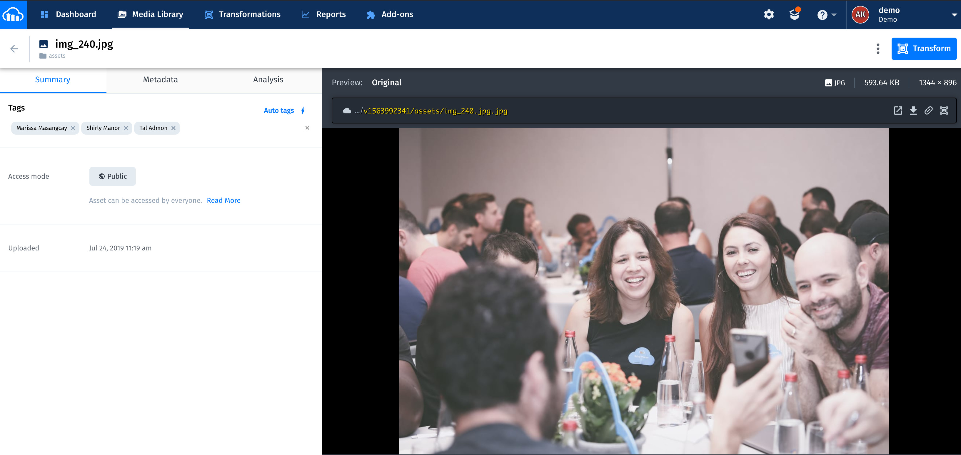Remove the Marissa Masangcay tag
The height and width of the screenshot is (455, 961).
(73, 128)
